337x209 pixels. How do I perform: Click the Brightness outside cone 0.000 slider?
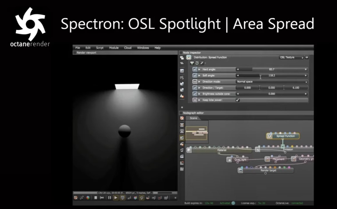[272, 94]
